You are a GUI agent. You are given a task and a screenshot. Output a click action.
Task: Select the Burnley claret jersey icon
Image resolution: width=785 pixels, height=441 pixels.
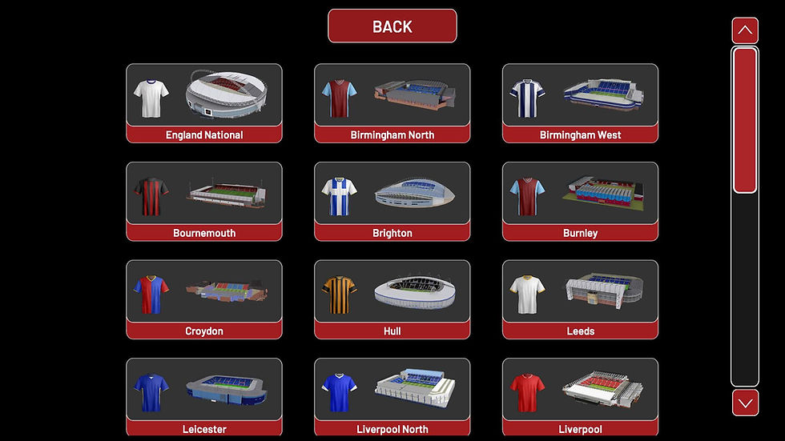click(x=527, y=196)
